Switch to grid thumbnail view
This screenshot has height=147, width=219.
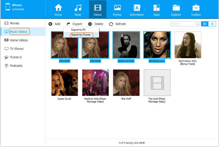[x=205, y=24]
